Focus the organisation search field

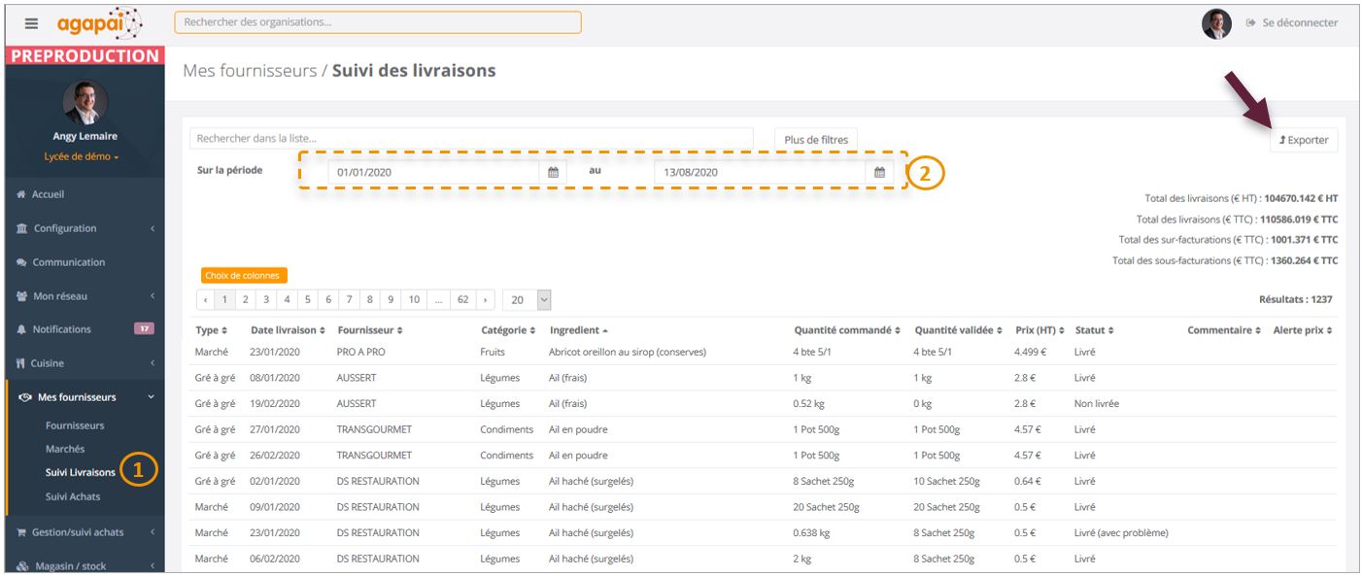click(378, 21)
